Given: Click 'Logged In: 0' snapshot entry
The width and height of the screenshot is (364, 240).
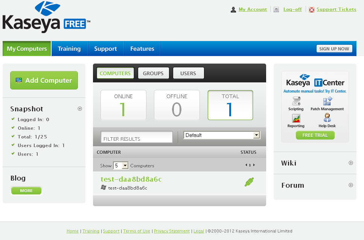Looking at the screenshot, I should [x=33, y=119].
